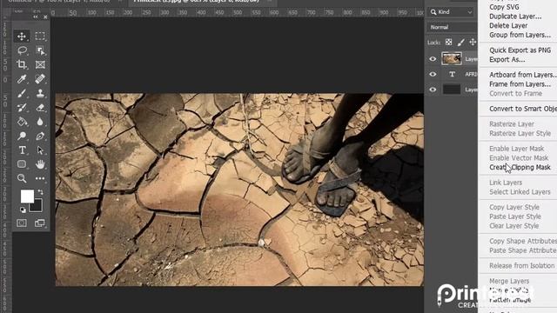Screen dimensions: 557x313
Task: Select the Zoom tool
Action: pos(22,178)
